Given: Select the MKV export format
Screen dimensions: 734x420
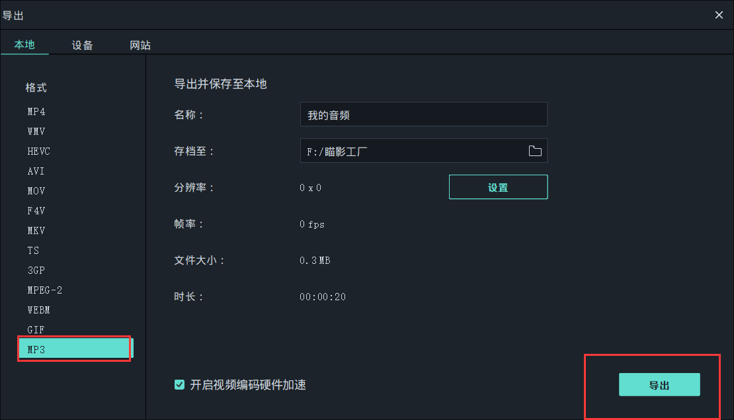Looking at the screenshot, I should click(36, 230).
